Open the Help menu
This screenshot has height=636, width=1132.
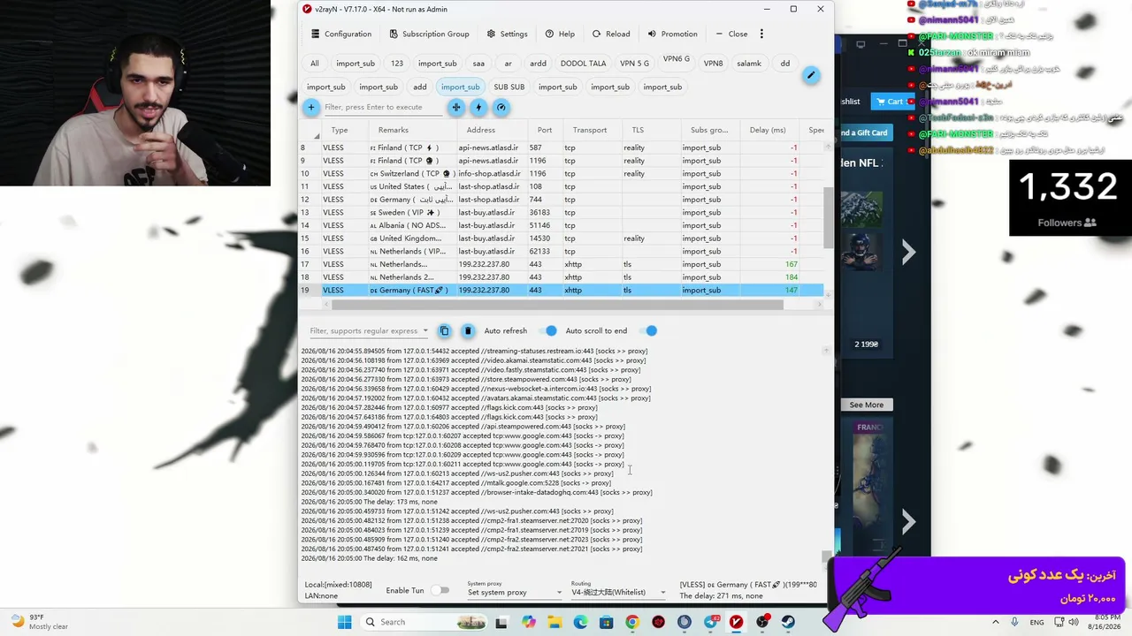click(x=560, y=34)
